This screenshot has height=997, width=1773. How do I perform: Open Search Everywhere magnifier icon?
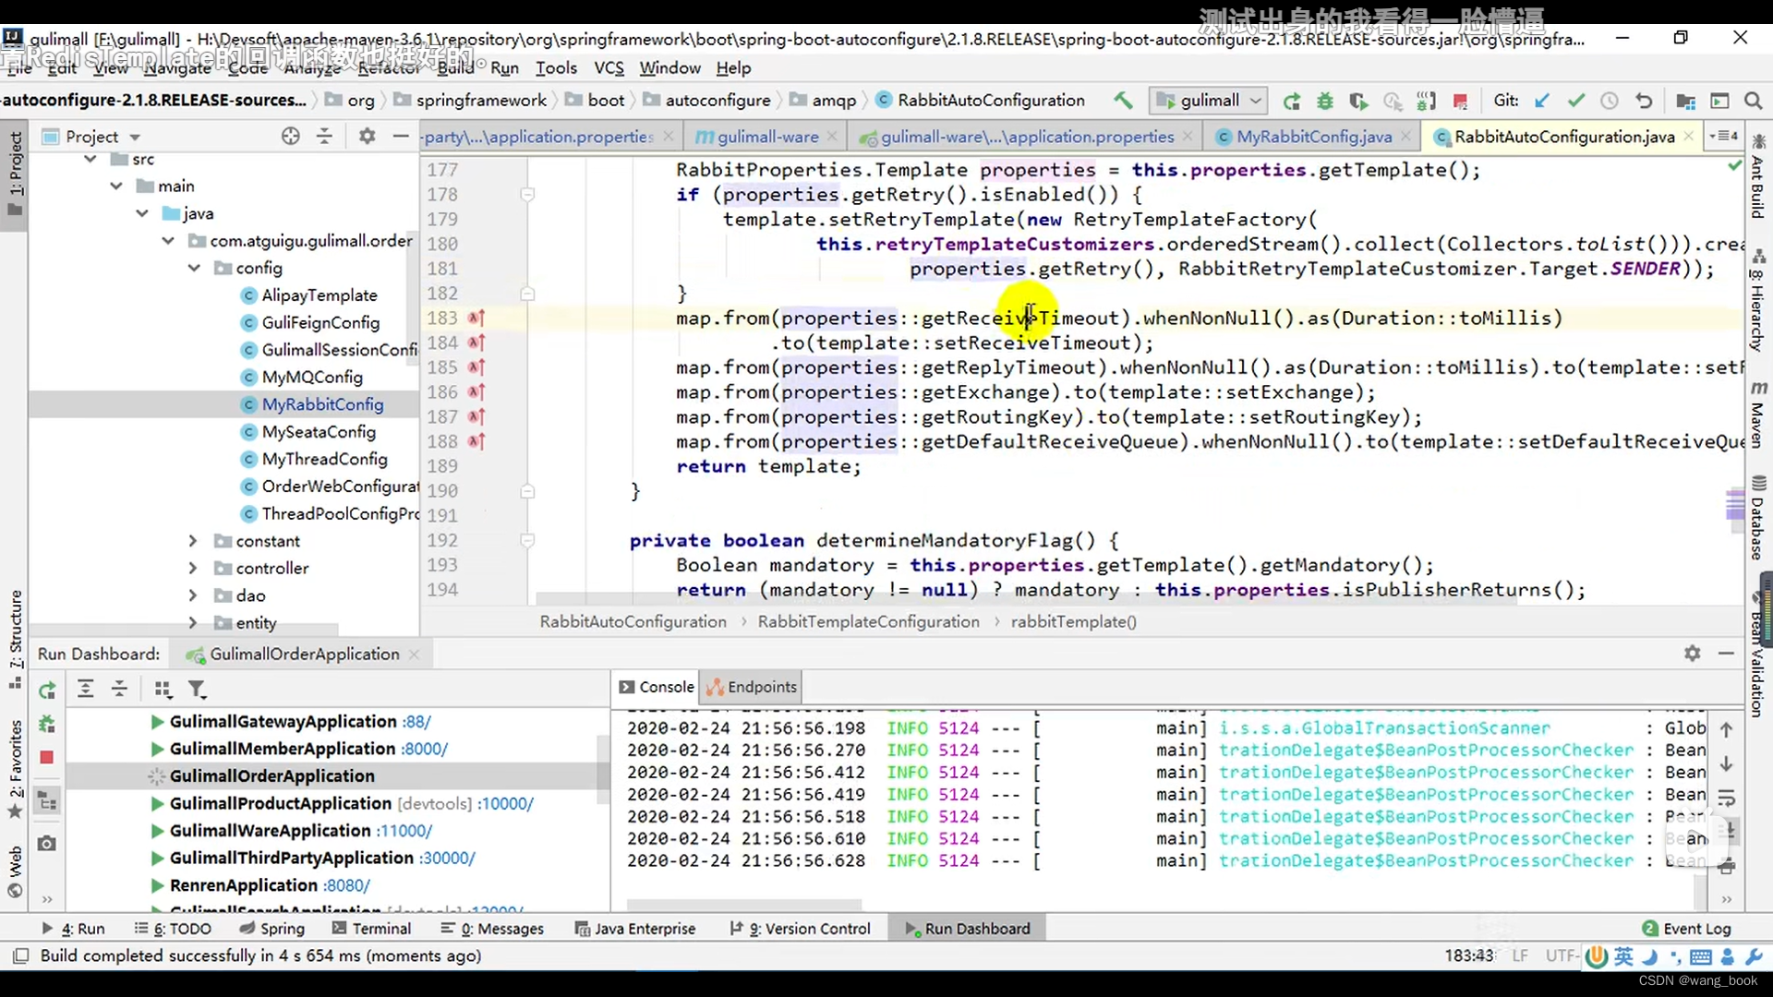pos(1753,101)
